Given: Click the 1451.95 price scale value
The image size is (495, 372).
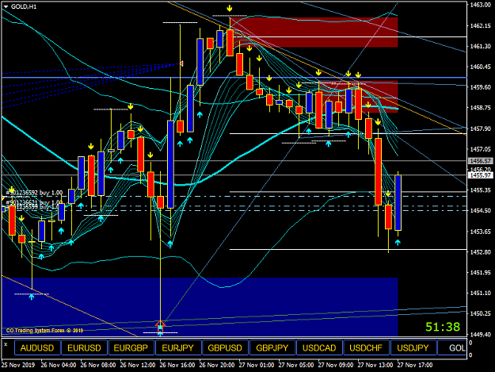Looking at the screenshot, I should [481, 272].
